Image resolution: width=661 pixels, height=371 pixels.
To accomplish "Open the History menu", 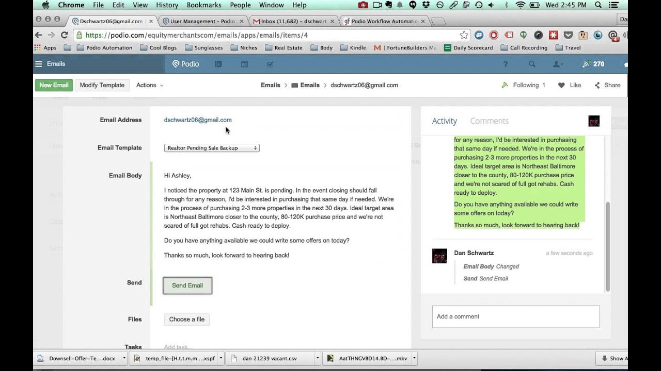I will point(167,5).
